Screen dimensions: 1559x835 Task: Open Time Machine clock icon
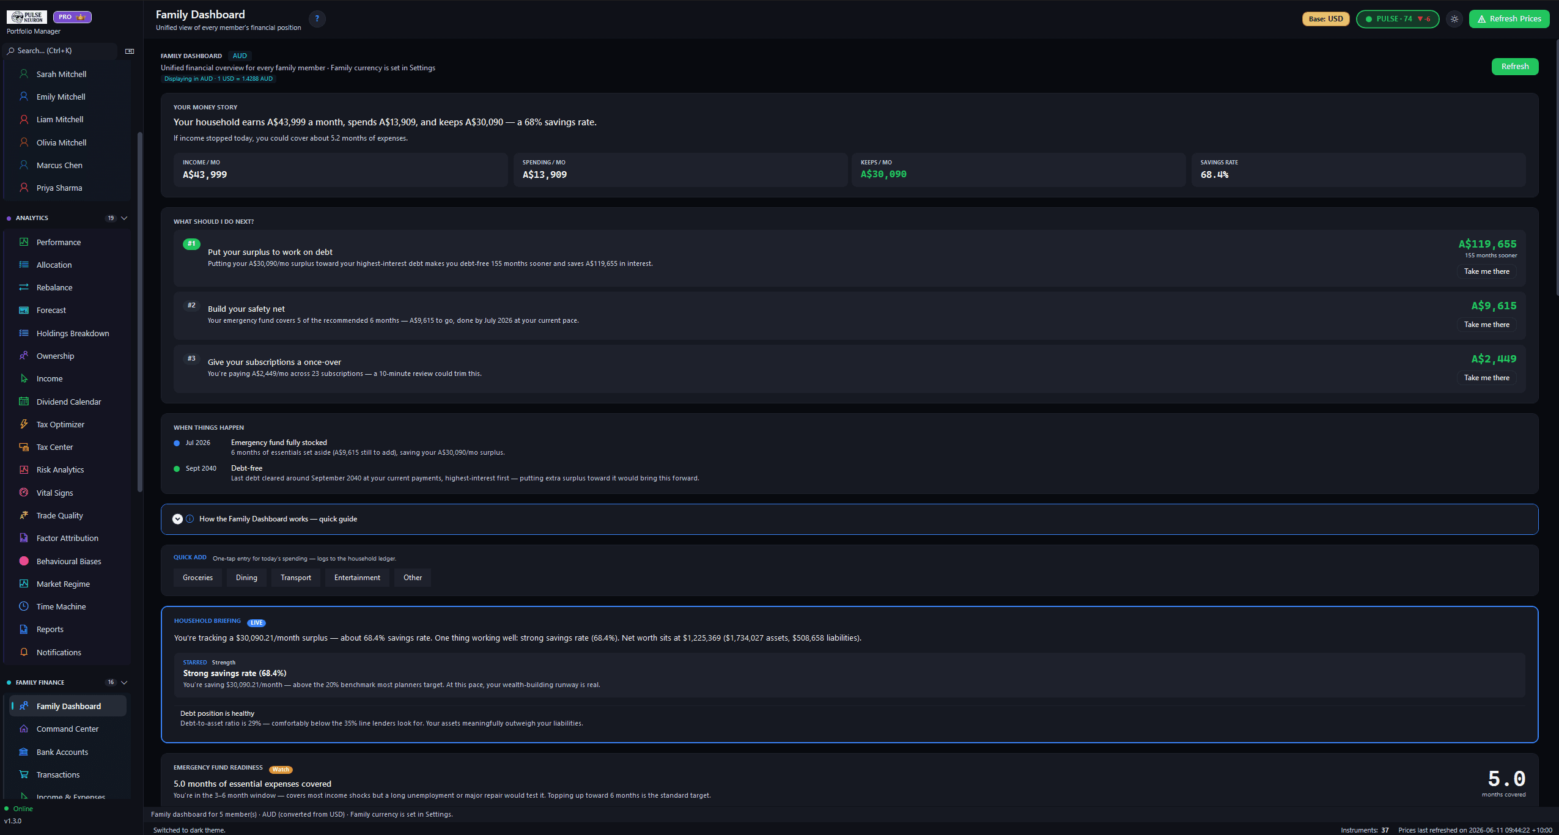pos(24,606)
